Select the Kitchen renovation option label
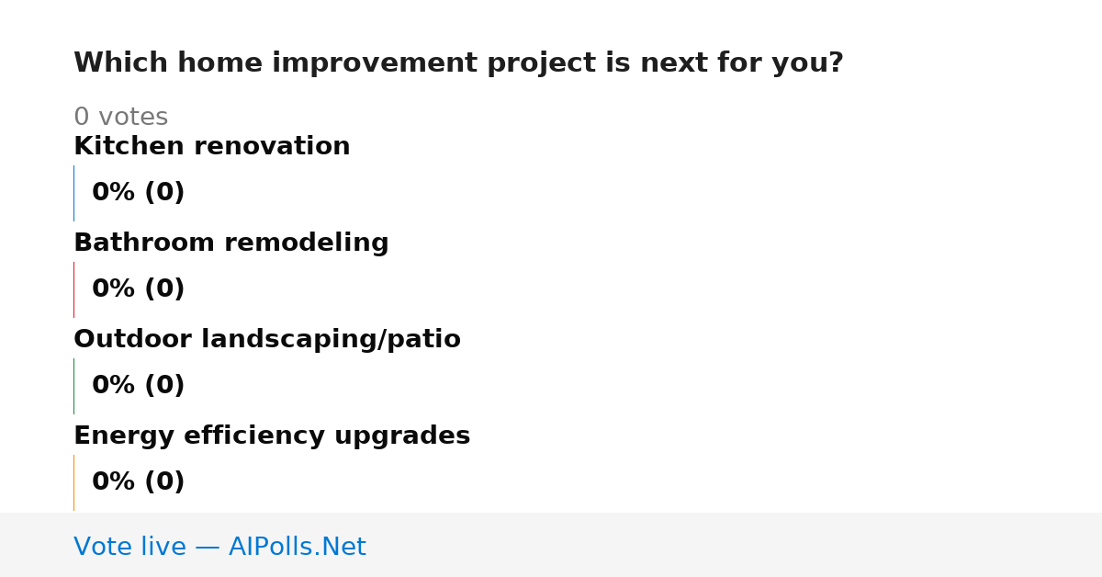Image resolution: width=1102 pixels, height=577 pixels. pyautogui.click(x=212, y=146)
